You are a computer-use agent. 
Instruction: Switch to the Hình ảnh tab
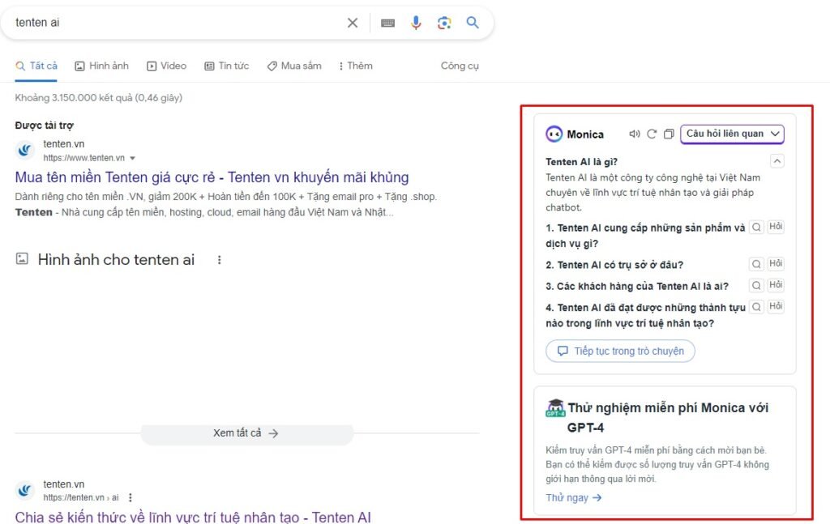pyautogui.click(x=101, y=66)
